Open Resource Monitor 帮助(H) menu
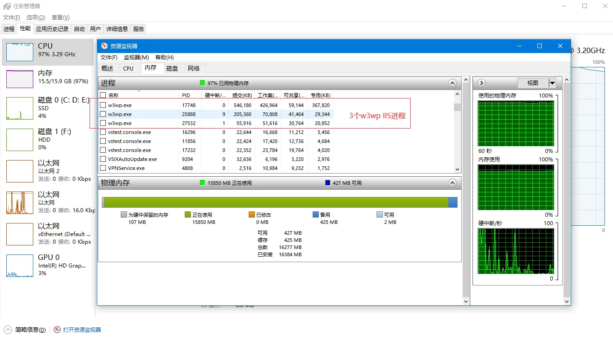Screen dimensions: 613x339 pos(164,58)
